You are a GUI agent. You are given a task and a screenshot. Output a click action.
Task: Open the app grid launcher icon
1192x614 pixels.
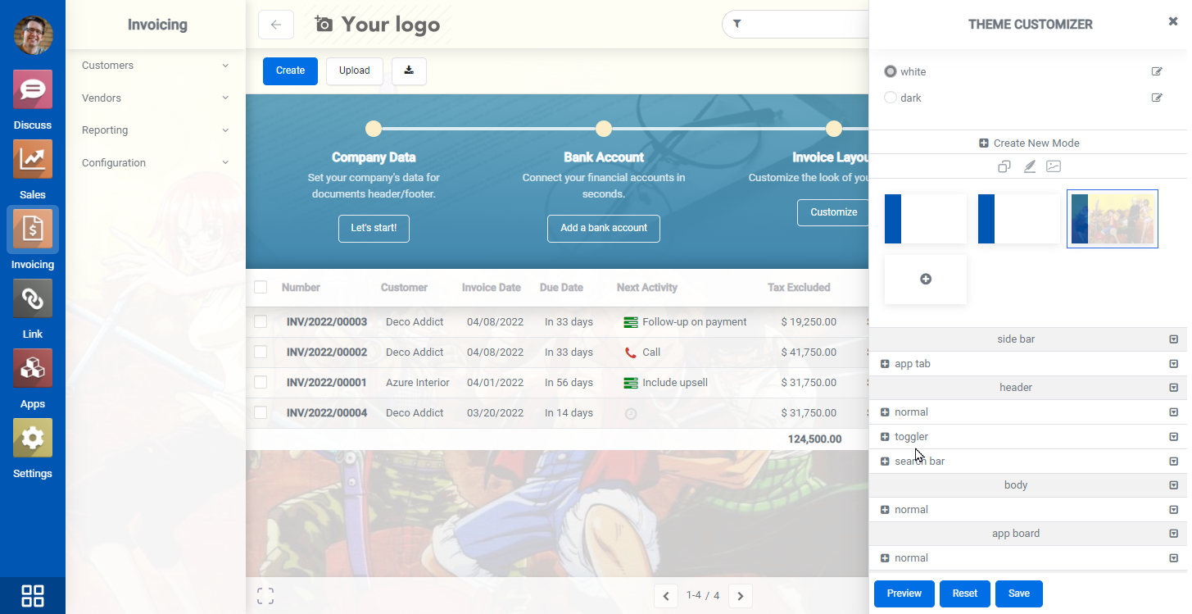click(33, 595)
